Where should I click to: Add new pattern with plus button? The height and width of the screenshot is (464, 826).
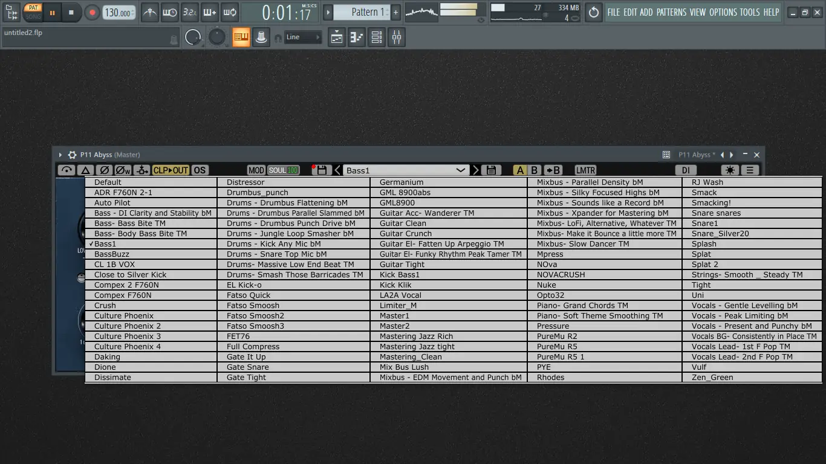[396, 12]
